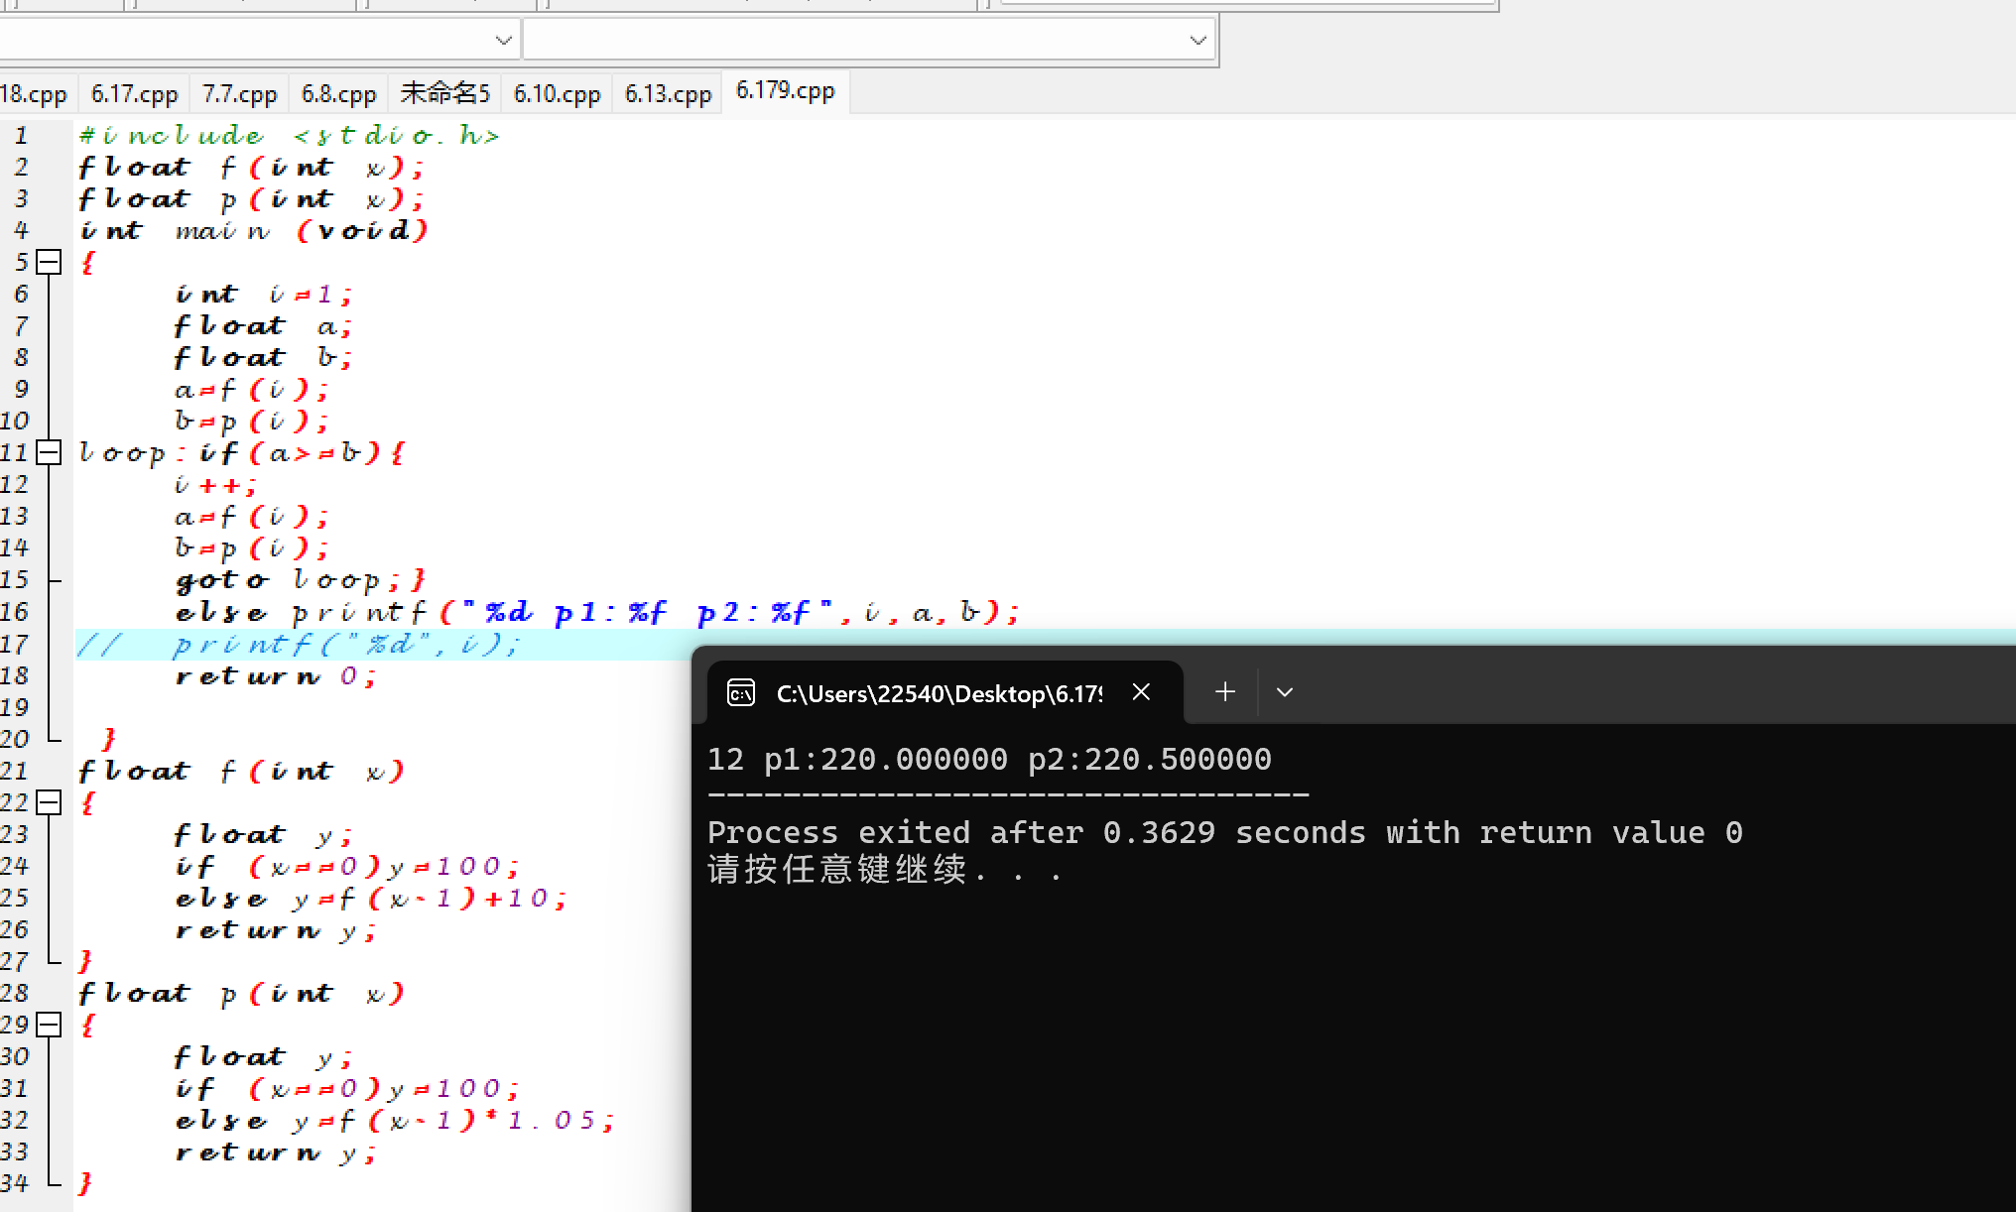
Task: Switch to the 6.17.cpp tab
Action: coord(134,94)
